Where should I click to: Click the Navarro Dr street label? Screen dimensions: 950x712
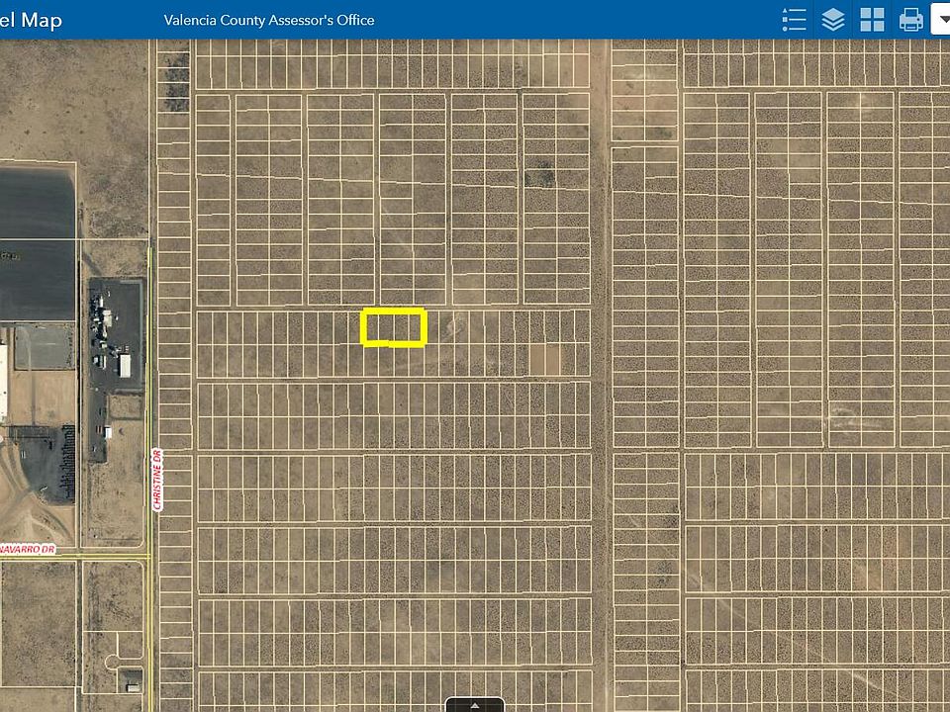coord(28,549)
